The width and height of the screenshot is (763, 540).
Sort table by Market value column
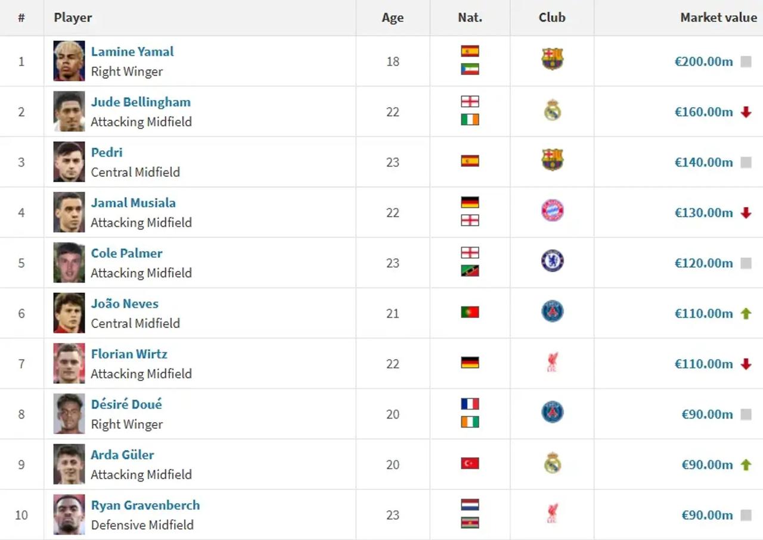[718, 17]
